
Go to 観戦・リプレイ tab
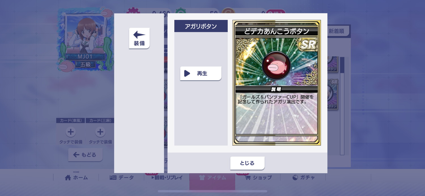[x=167, y=178]
